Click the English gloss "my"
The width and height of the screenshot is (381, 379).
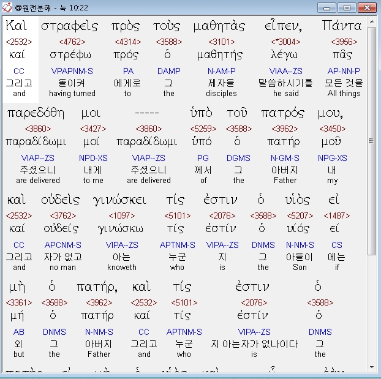[x=333, y=181]
